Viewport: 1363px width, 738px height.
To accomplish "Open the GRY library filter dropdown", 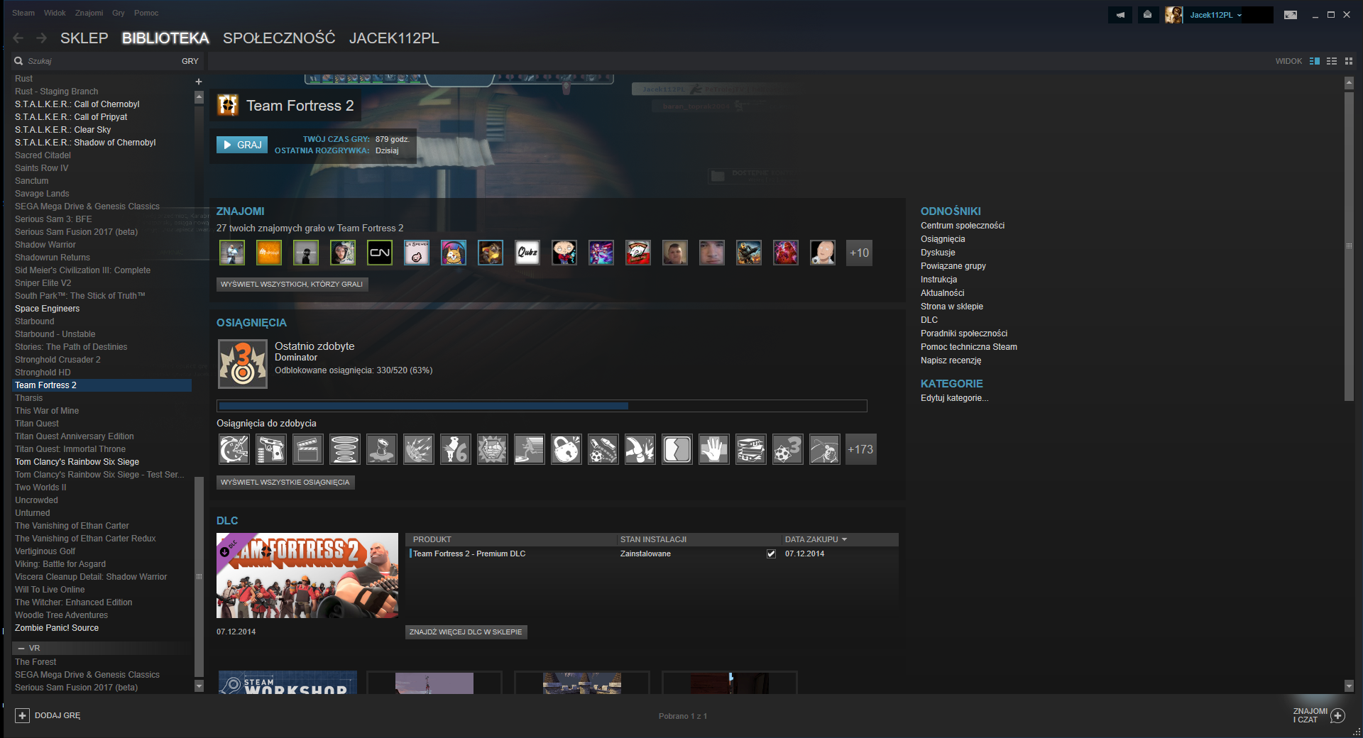I will pyautogui.click(x=190, y=61).
